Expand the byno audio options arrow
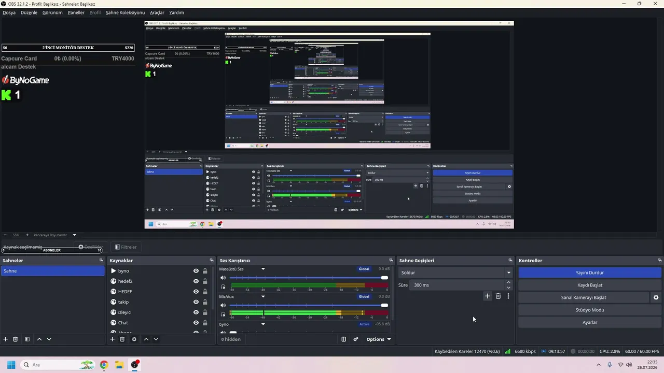 click(x=263, y=324)
